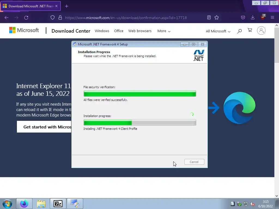Open the shopping cart icon
279x209 pixels.
(250, 30)
